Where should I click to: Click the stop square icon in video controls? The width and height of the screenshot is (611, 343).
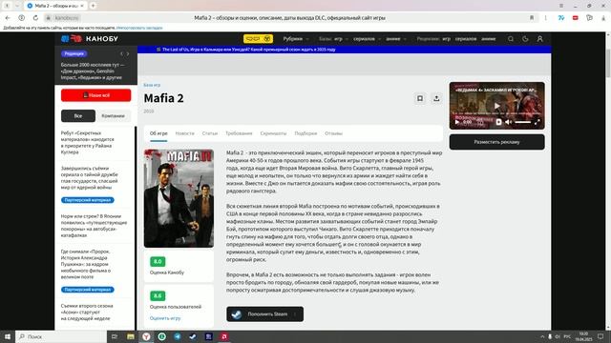(498, 122)
